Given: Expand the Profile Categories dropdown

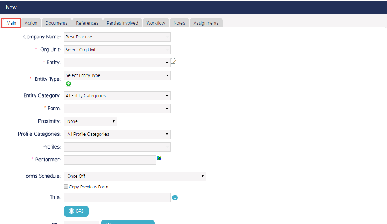Looking at the screenshot, I should click(117, 134).
